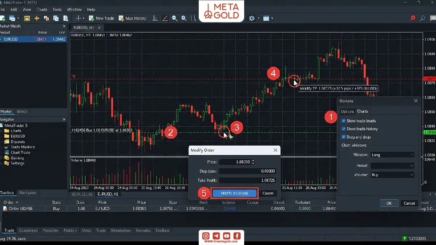Select the Settings item in Navigator
The image size is (436, 245).
[x=15, y=163]
